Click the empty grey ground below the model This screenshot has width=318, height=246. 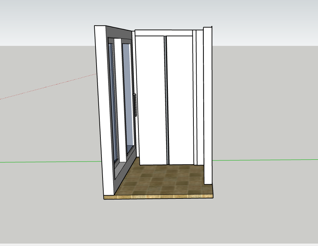[x=158, y=221]
